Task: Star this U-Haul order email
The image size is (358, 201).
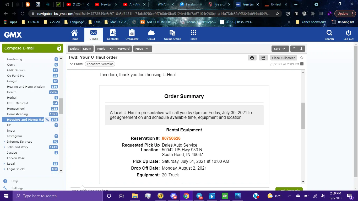Action: click(x=302, y=58)
